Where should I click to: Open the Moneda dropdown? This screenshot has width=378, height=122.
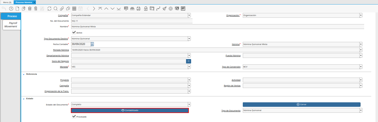pos(189,67)
